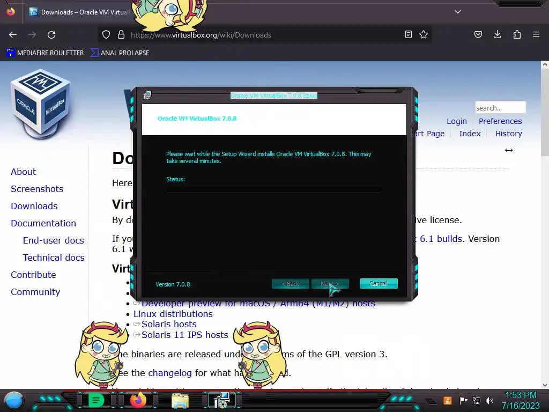Open About in the sidebar
549x412 pixels.
pos(24,172)
